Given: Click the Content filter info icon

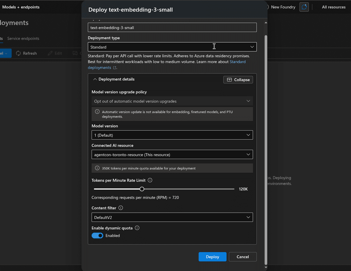Looking at the screenshot, I should tap(121, 208).
